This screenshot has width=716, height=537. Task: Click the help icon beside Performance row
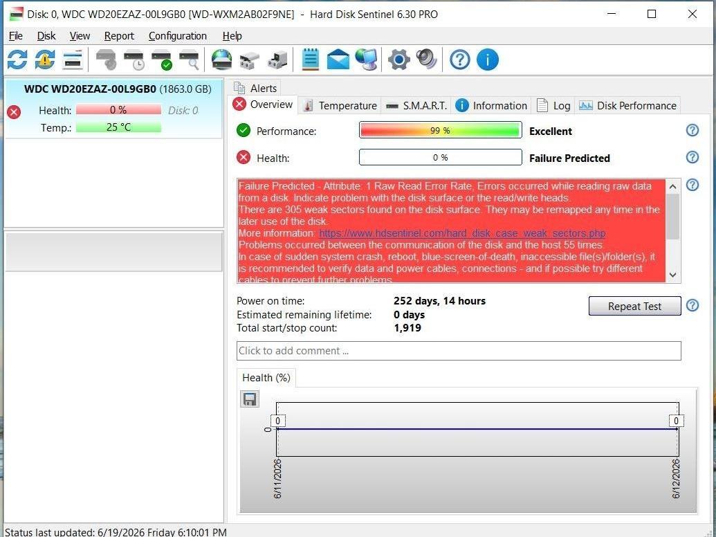[x=692, y=131]
